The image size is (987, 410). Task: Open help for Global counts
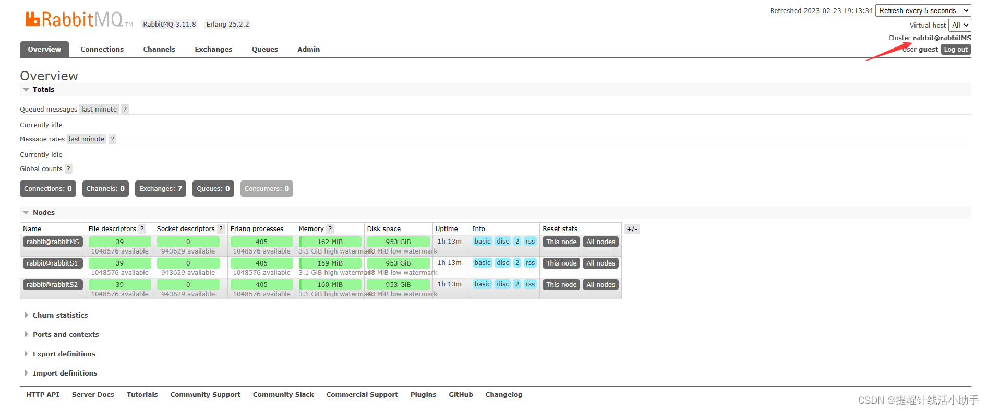click(x=68, y=169)
